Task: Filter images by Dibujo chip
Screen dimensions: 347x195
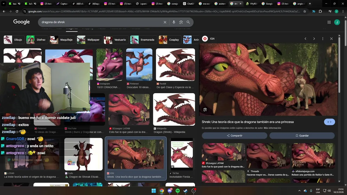Action: point(14,40)
